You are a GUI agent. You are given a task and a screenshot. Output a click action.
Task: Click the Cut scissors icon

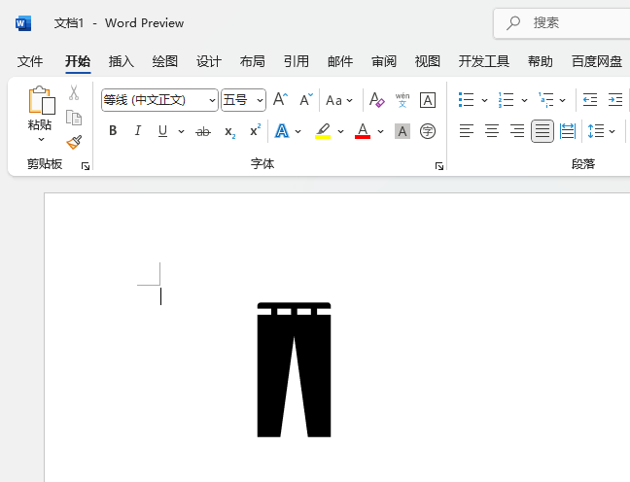pos(74,93)
